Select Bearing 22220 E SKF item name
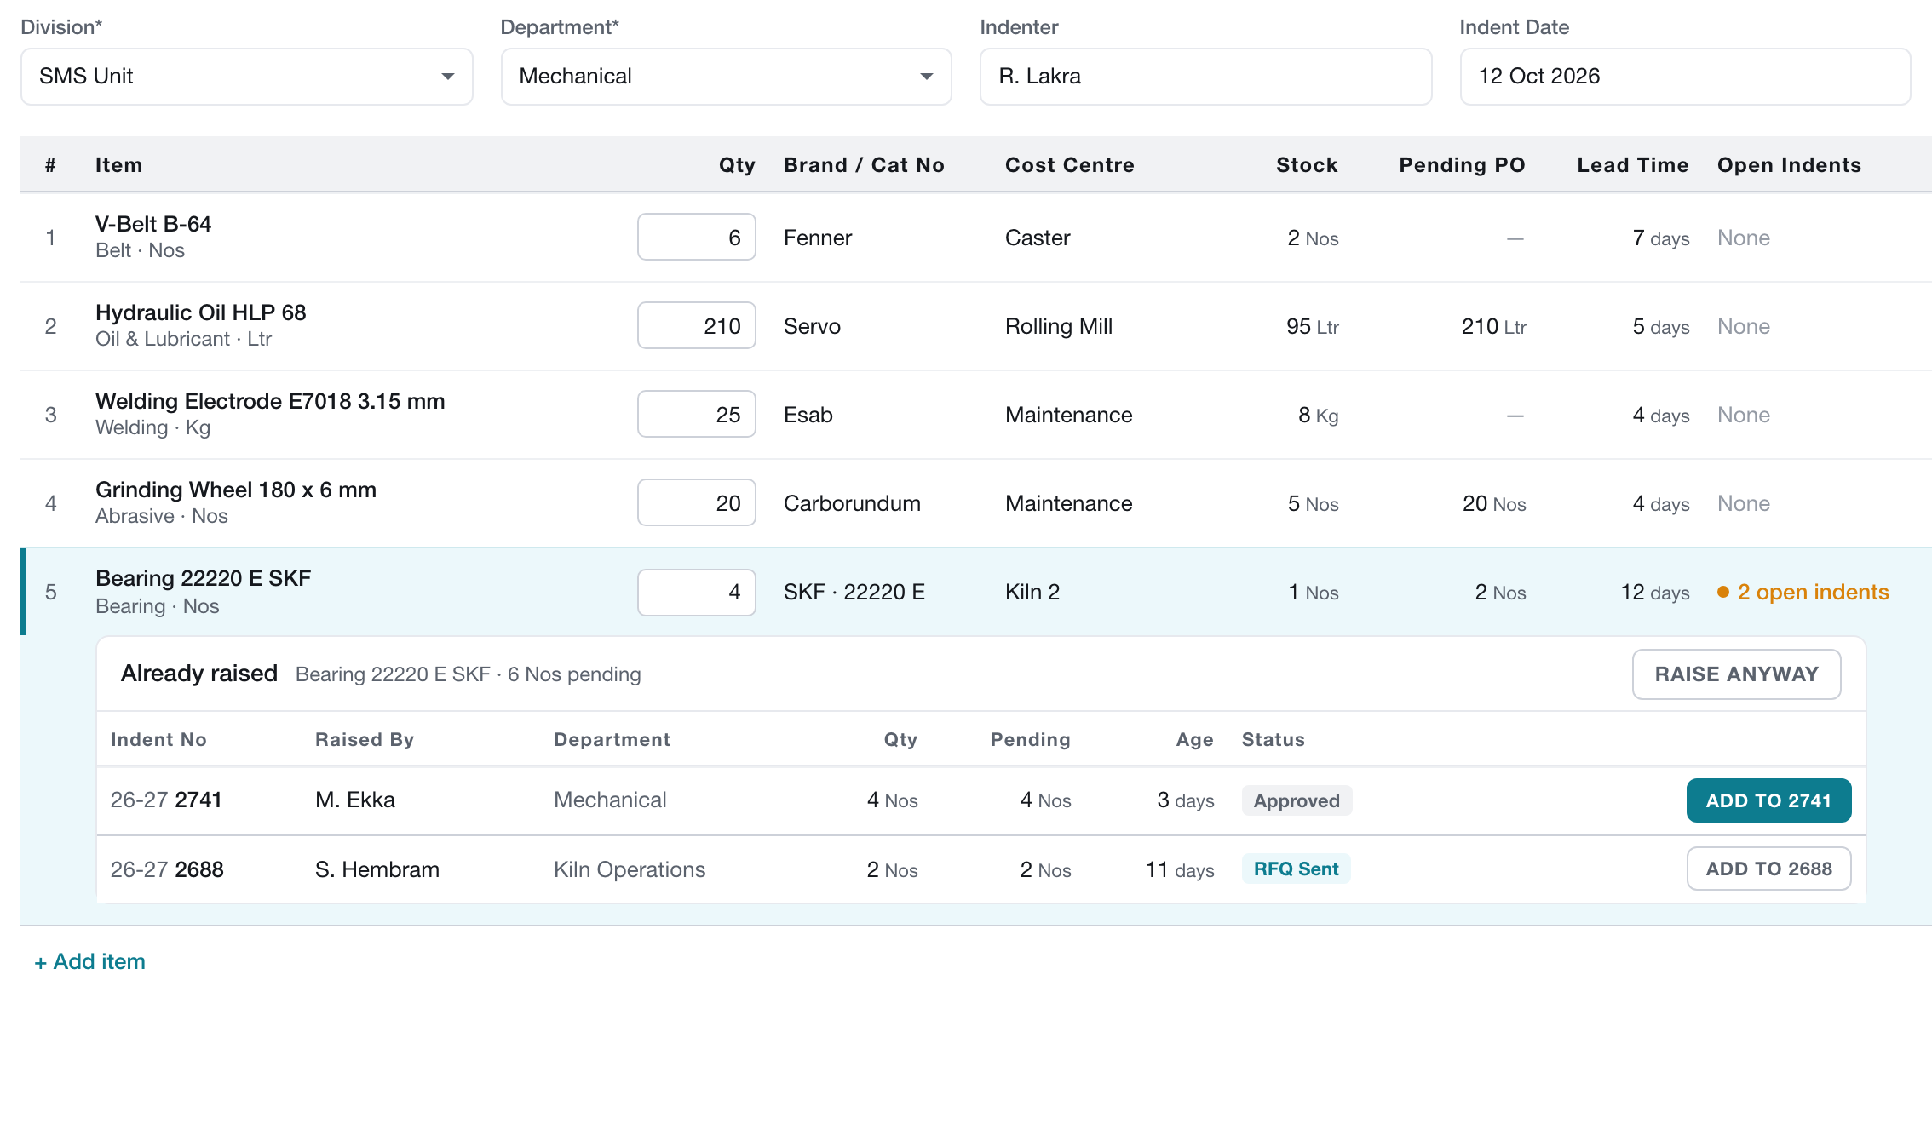The image size is (1932, 1141). [203, 578]
